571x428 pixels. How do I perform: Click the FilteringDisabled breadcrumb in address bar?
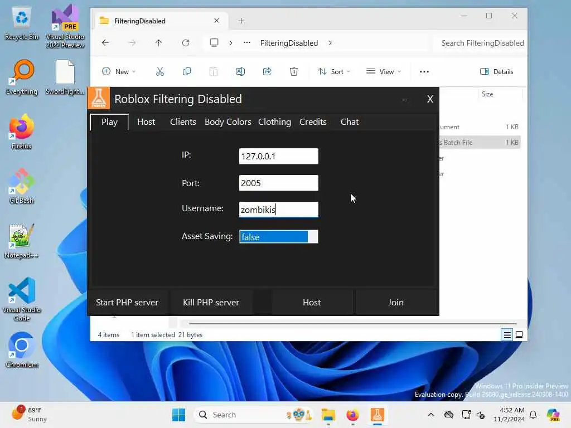tap(289, 43)
